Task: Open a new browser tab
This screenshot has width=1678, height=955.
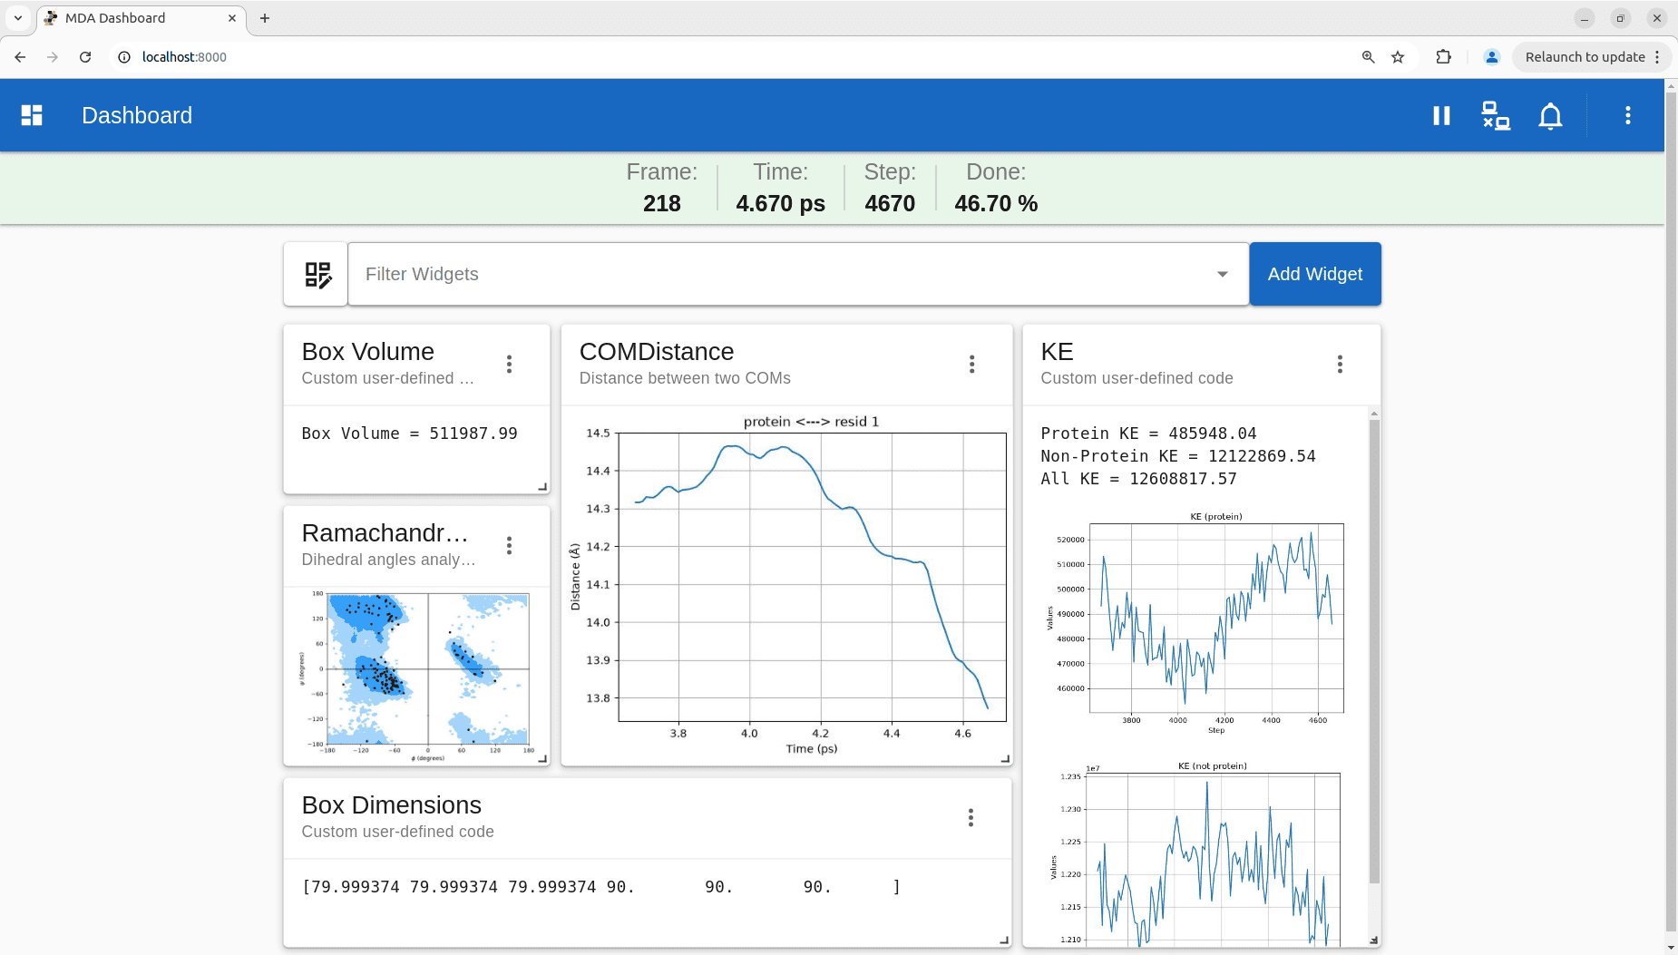Action: [x=265, y=18]
